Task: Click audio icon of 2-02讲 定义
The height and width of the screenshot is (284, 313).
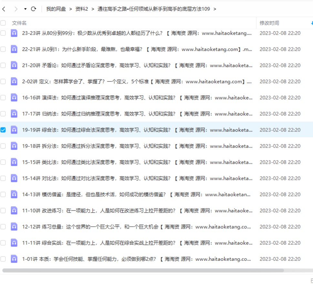Action: 14,81
